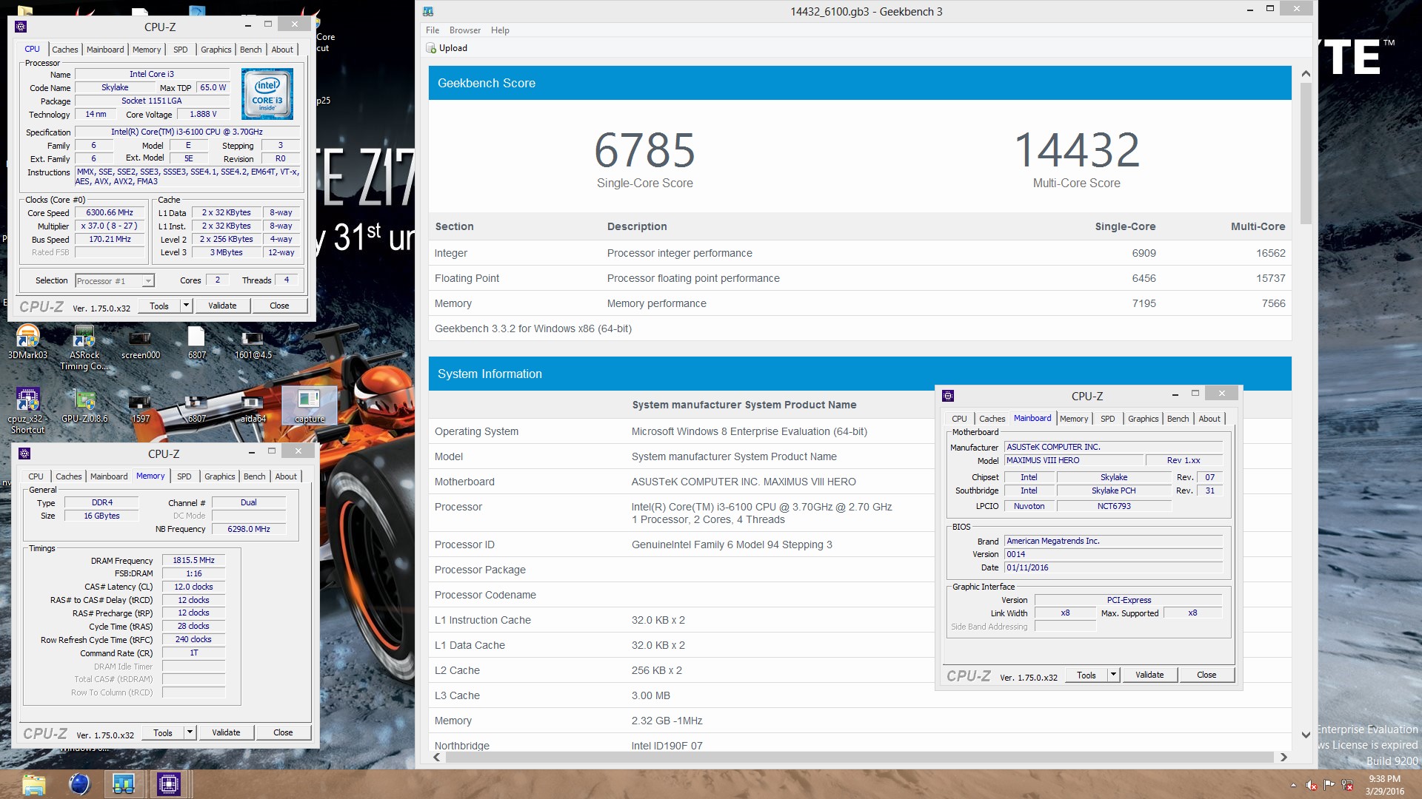Viewport: 1422px width, 799px height.
Task: Click the title icon of the Memory CPU-Z window
Action: (x=24, y=454)
